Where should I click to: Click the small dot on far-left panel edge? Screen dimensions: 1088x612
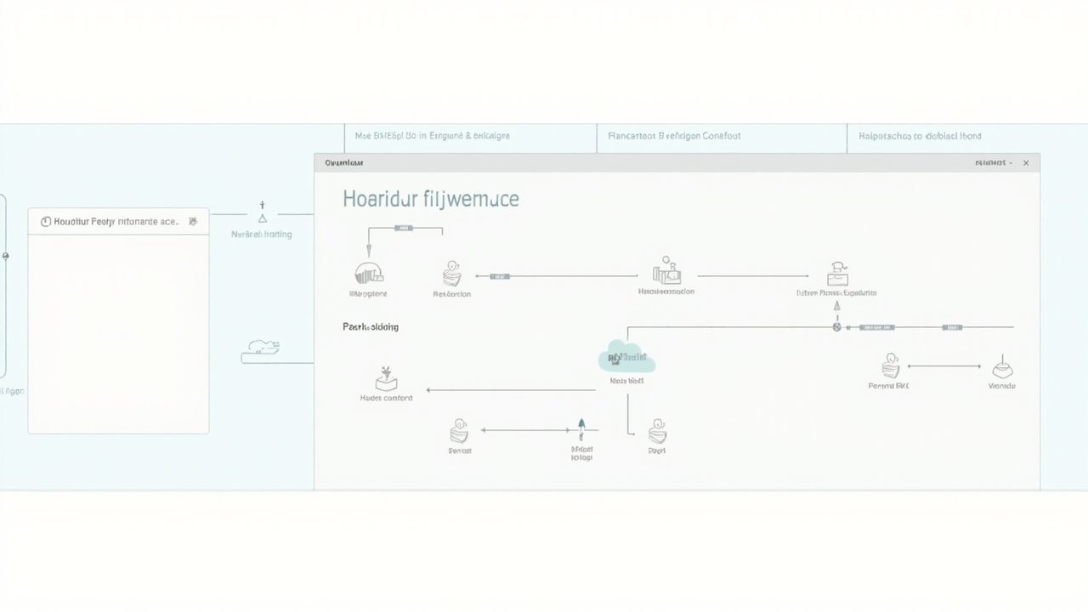6,256
